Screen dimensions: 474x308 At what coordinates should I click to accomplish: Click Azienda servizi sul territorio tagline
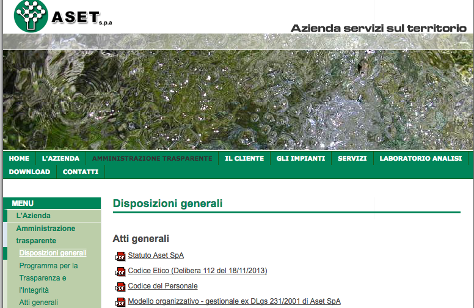(x=379, y=28)
